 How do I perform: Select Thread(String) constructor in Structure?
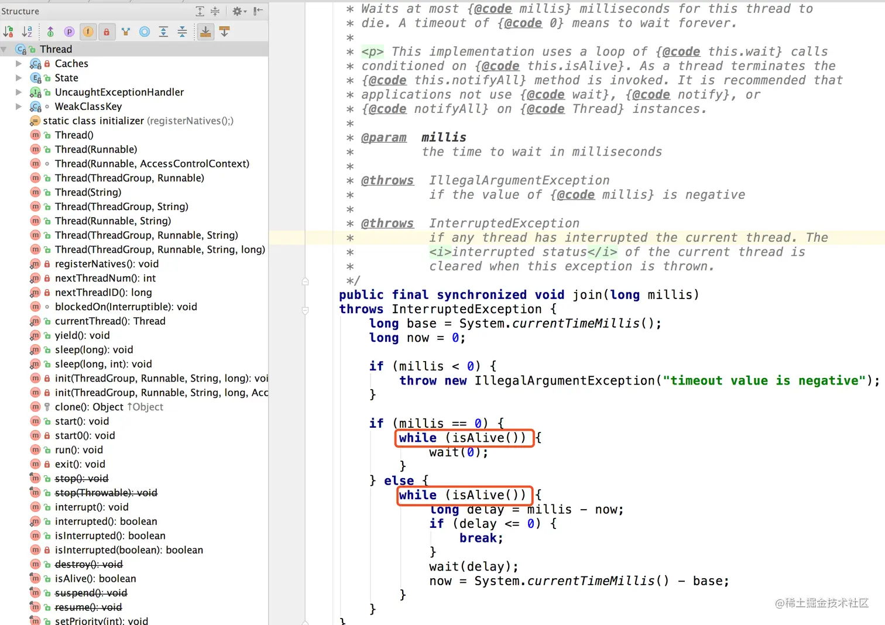(88, 193)
